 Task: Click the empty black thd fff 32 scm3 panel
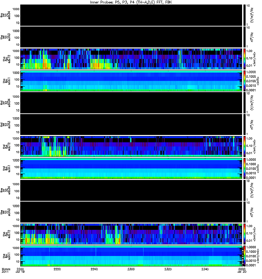(131, 125)
